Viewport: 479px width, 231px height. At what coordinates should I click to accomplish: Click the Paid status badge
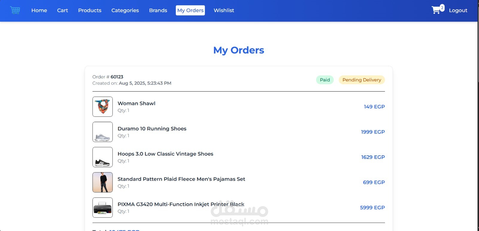pos(325,80)
